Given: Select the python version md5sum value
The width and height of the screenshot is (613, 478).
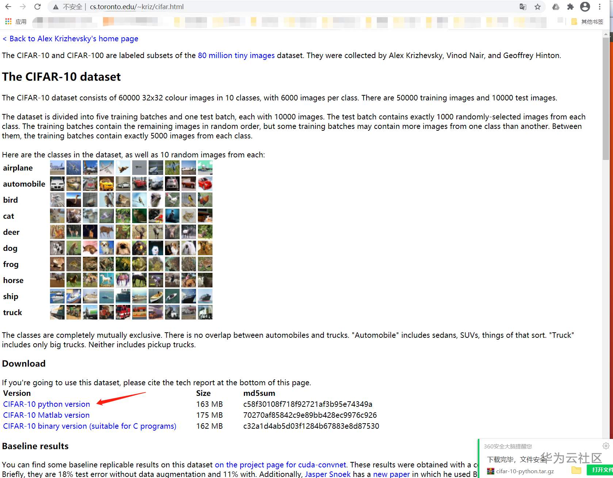Looking at the screenshot, I should click(x=308, y=404).
